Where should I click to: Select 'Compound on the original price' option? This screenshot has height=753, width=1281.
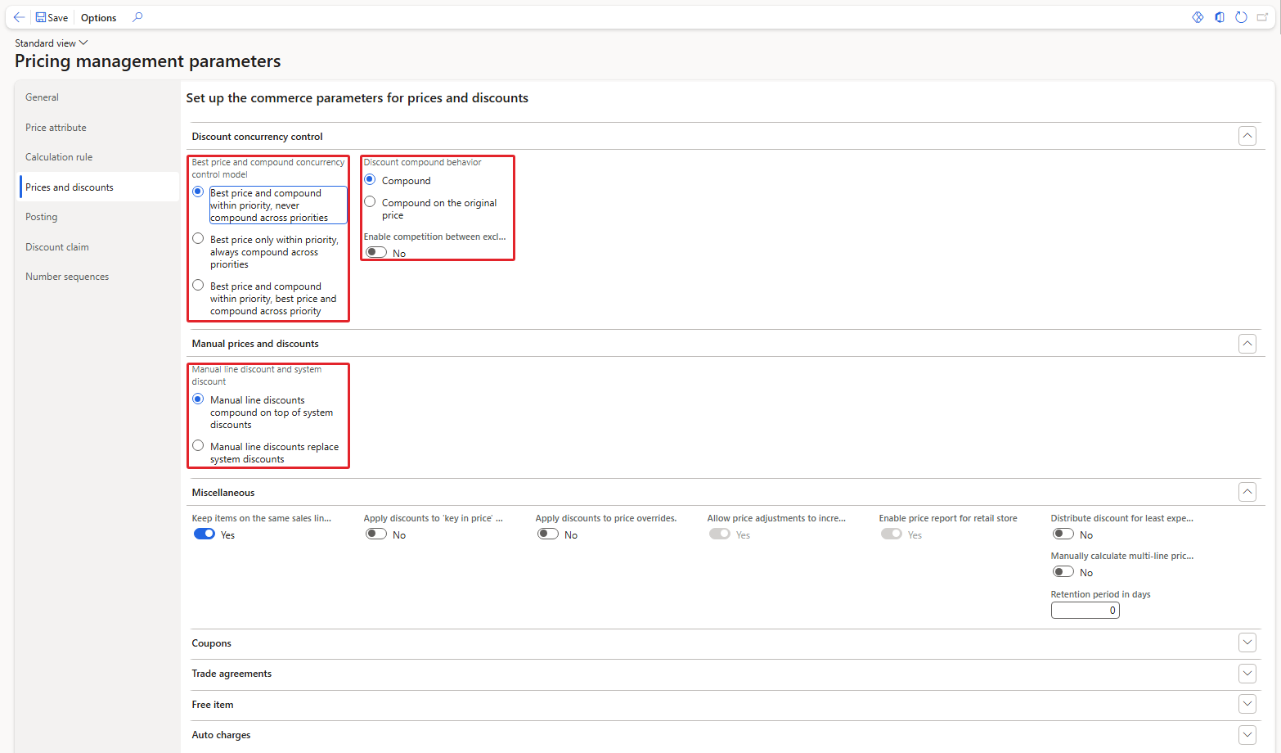370,201
